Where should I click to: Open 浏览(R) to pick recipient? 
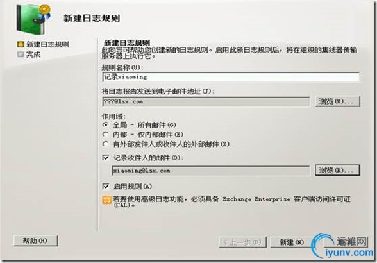pyautogui.click(x=337, y=170)
